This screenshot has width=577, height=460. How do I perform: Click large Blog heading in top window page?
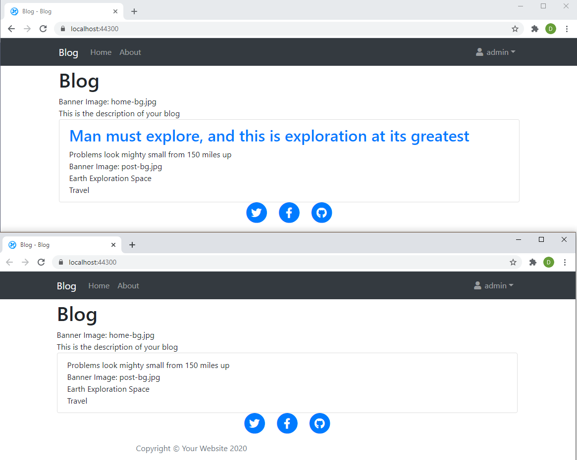(79, 81)
